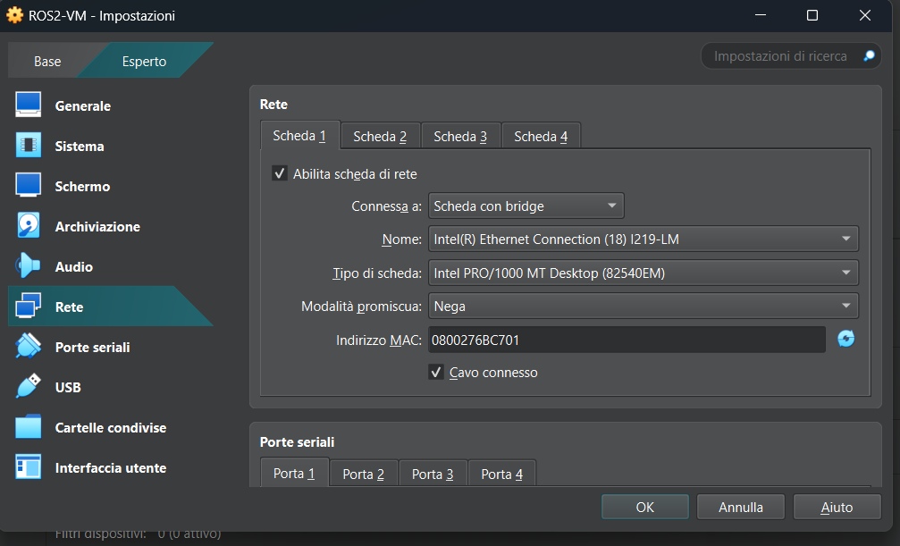
Task: Open the Porte seriali connector icon
Action: coord(28,346)
